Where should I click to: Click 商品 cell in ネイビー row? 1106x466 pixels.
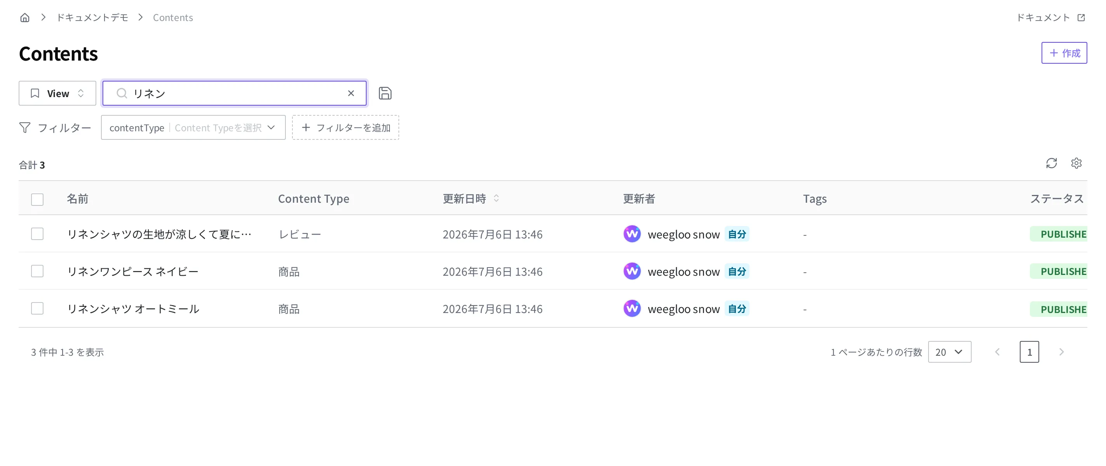289,272
